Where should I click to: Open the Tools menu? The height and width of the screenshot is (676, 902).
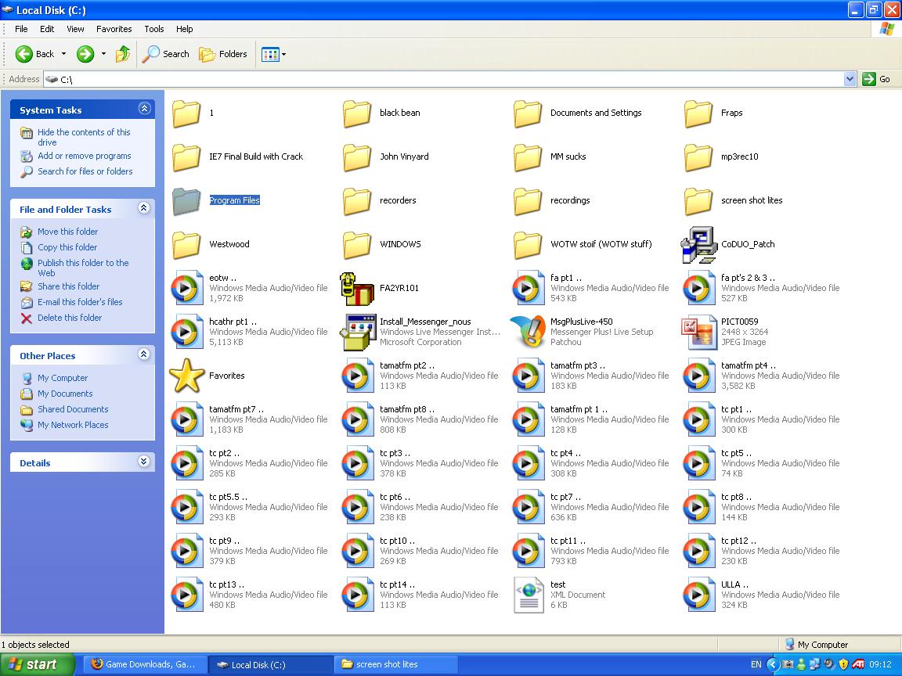[153, 29]
